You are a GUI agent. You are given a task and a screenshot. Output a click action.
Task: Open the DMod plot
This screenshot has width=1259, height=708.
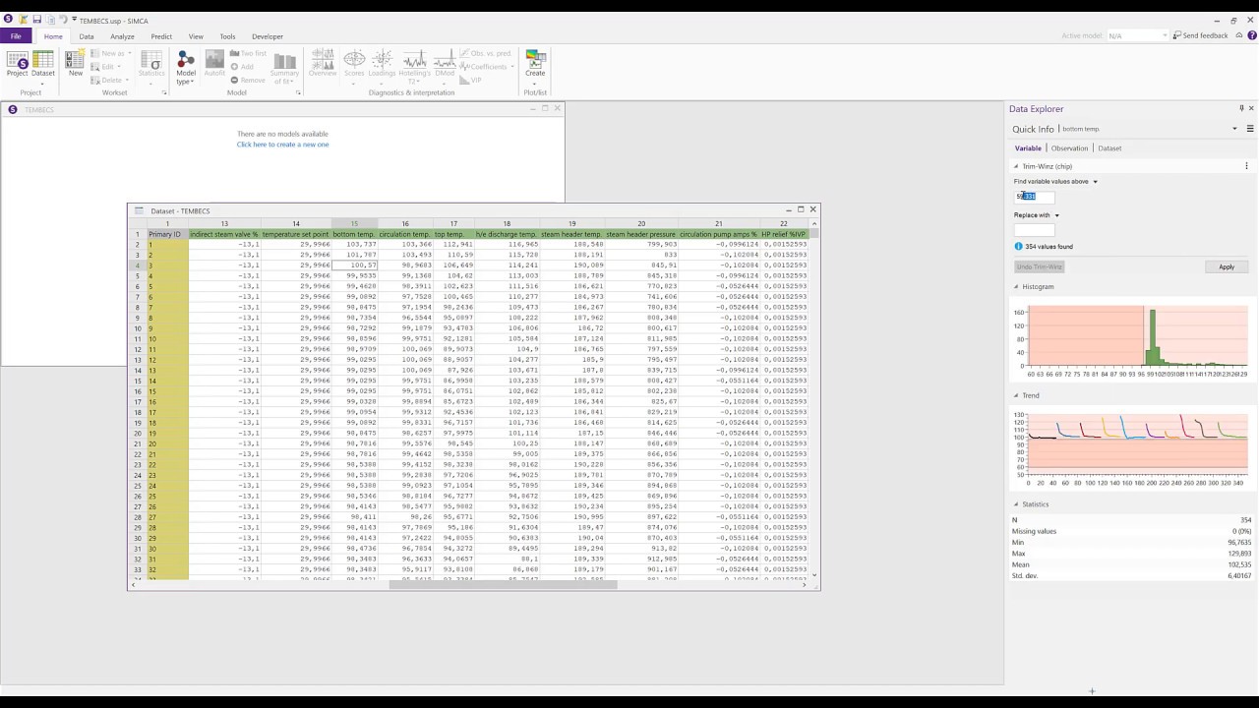(x=445, y=65)
